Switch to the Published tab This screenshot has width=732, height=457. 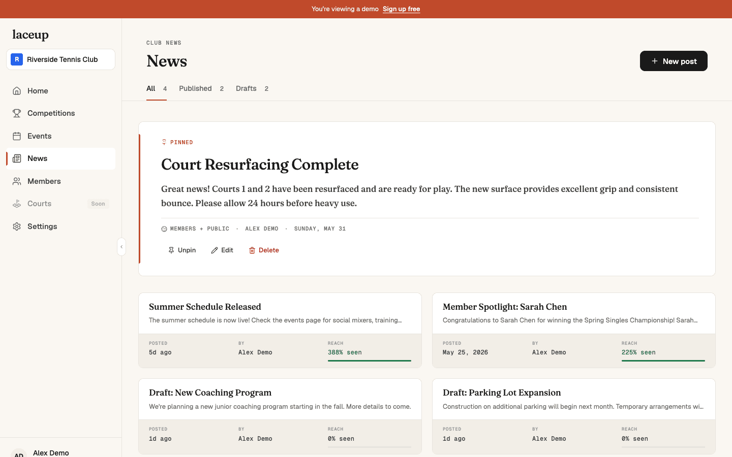click(x=201, y=88)
